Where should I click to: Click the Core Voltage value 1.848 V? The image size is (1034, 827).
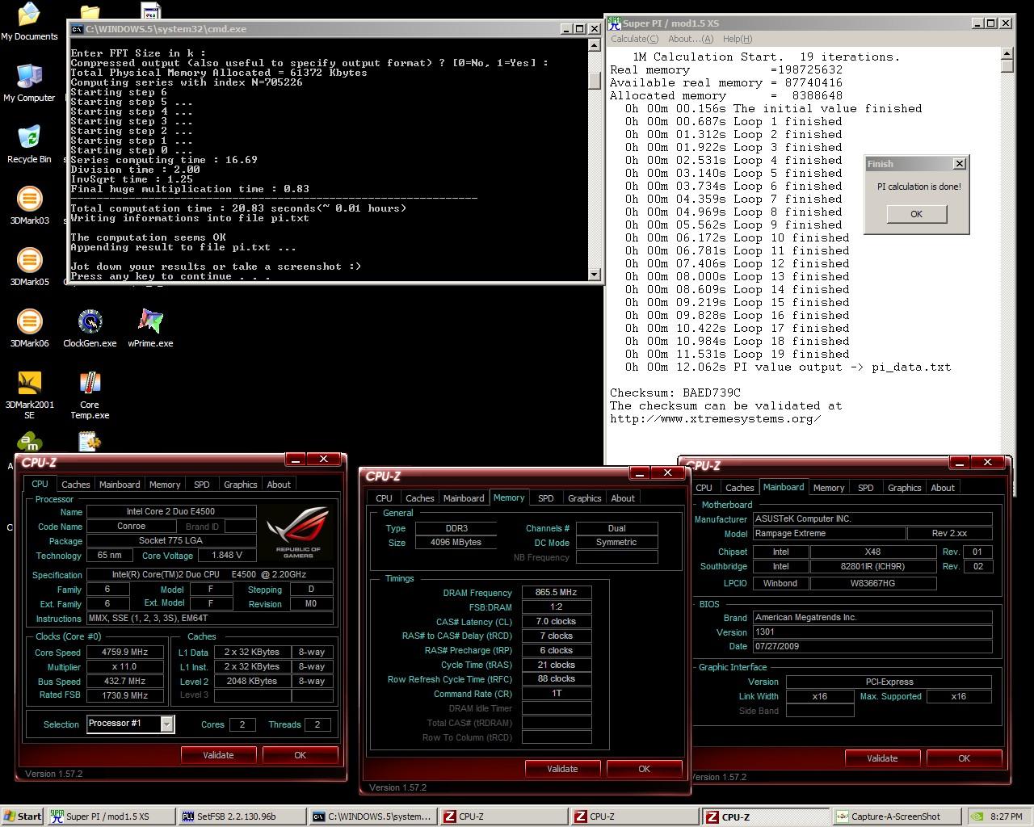(226, 555)
